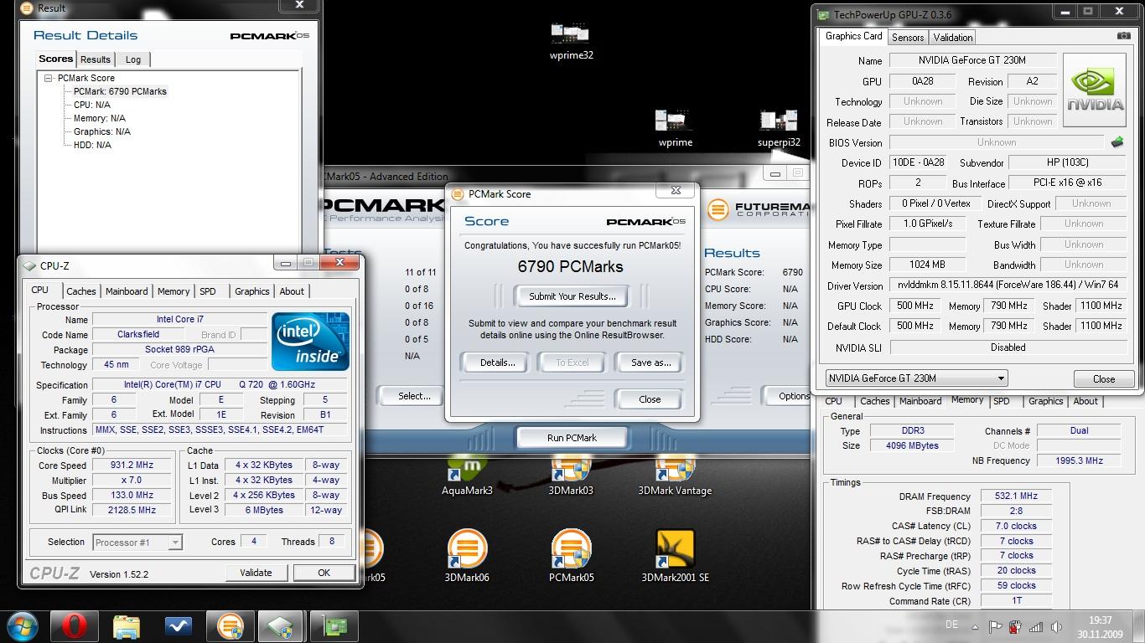The width and height of the screenshot is (1145, 643).
Task: Click the Run PCMark button
Action: pos(572,438)
